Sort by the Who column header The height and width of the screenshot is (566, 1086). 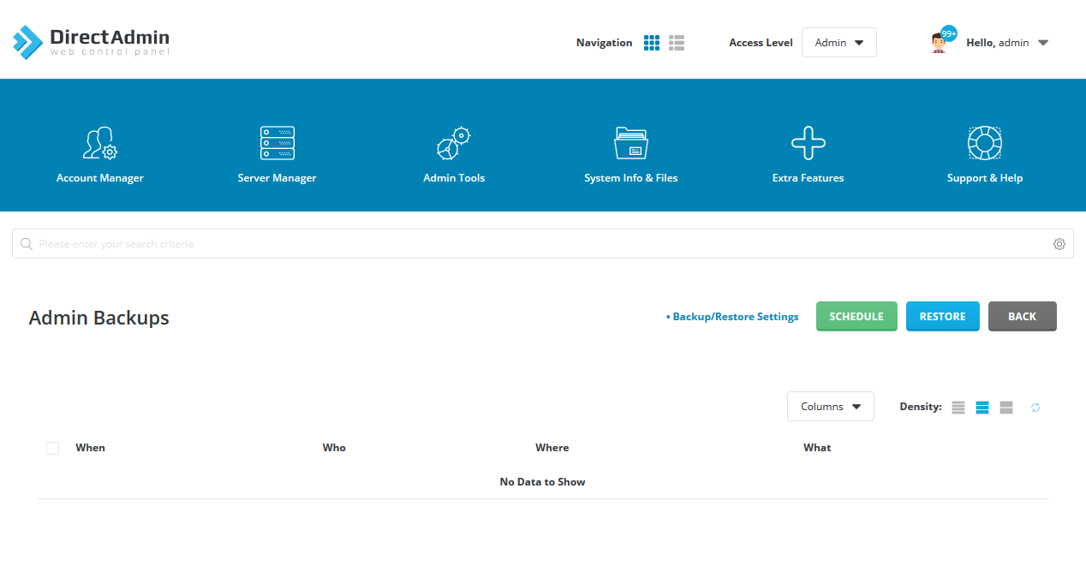[334, 448]
